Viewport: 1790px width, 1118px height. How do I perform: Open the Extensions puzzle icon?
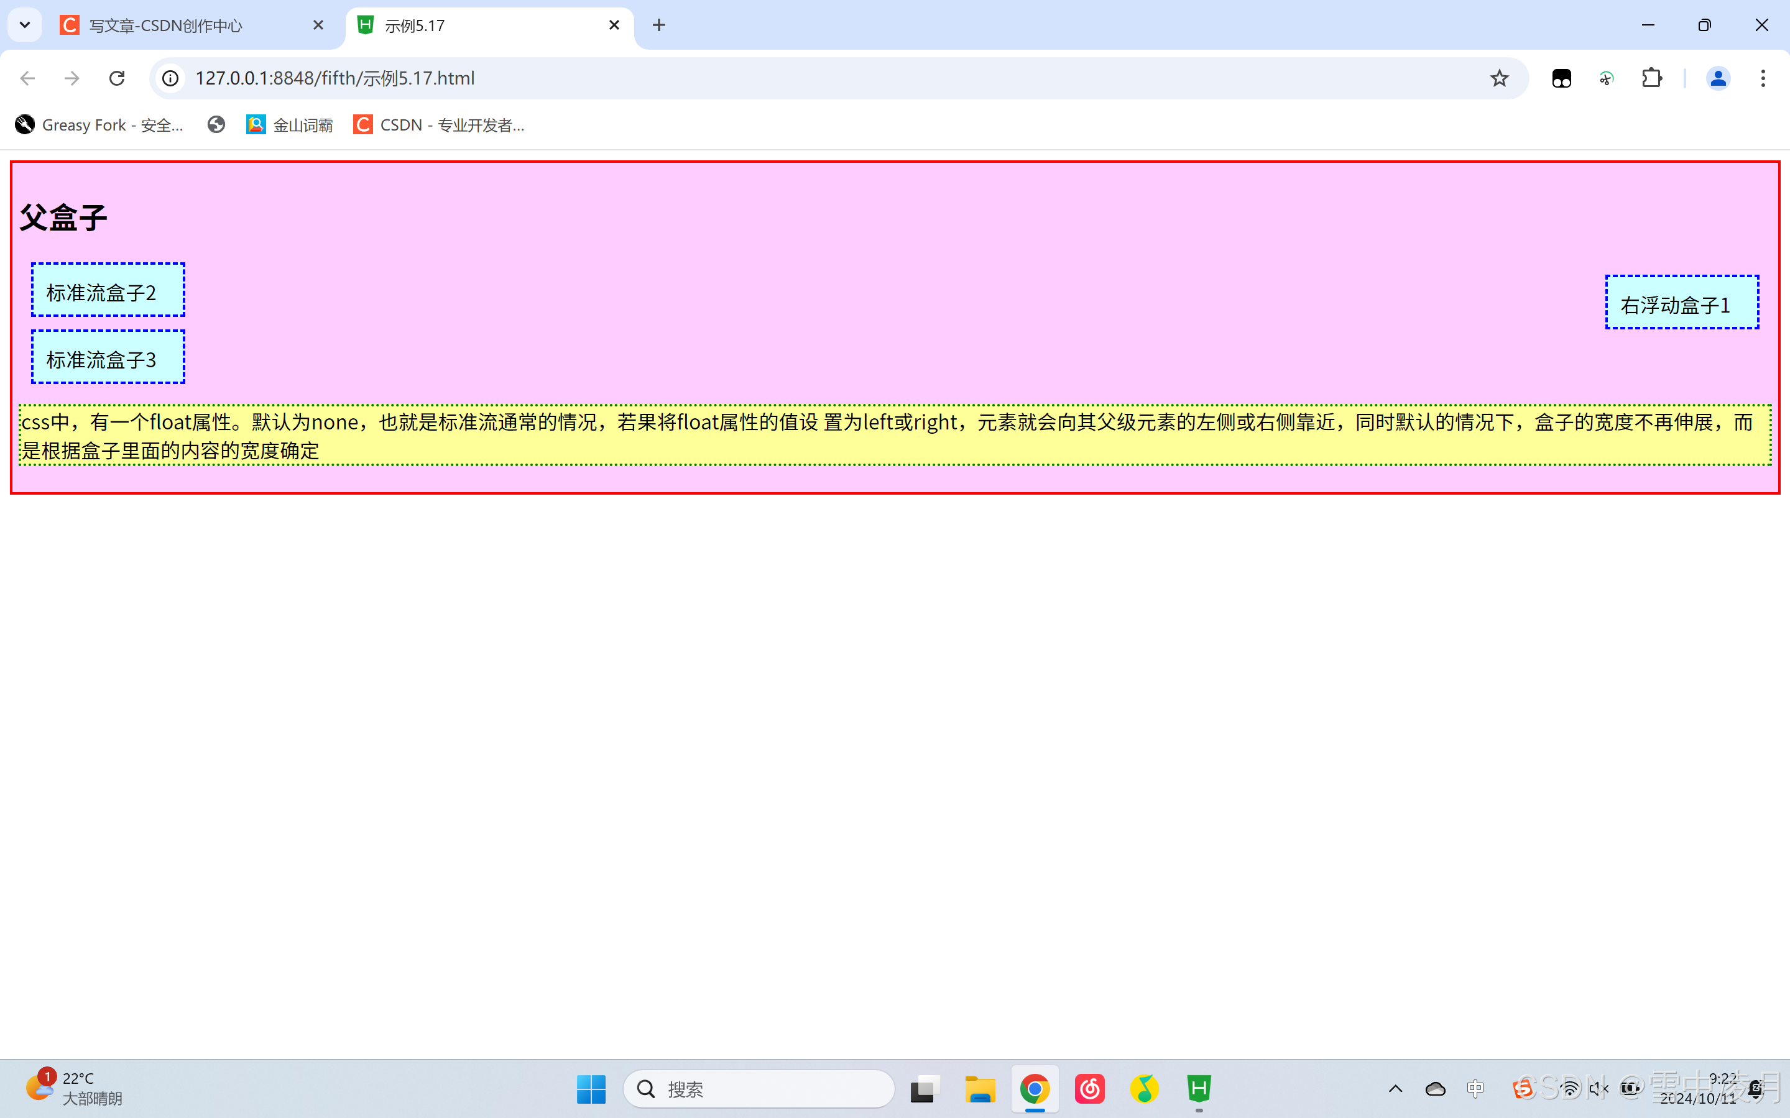[x=1651, y=78]
